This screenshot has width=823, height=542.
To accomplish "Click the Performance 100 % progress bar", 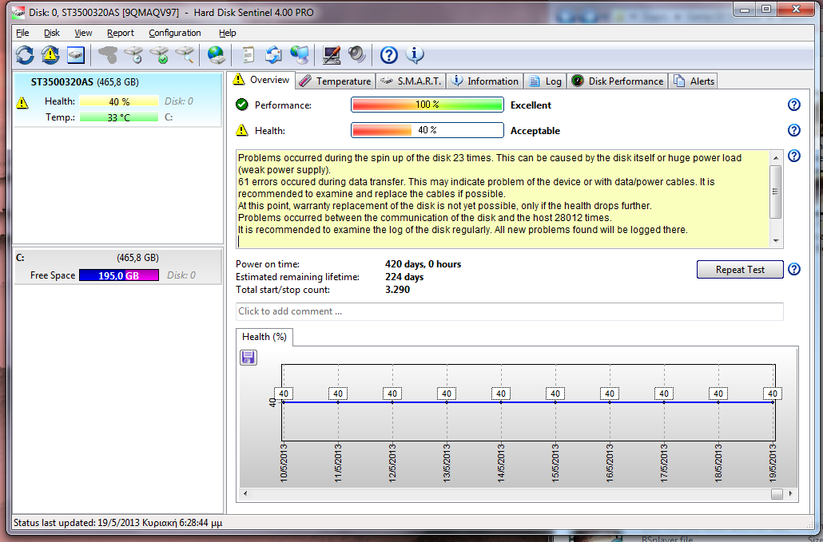I will click(427, 105).
